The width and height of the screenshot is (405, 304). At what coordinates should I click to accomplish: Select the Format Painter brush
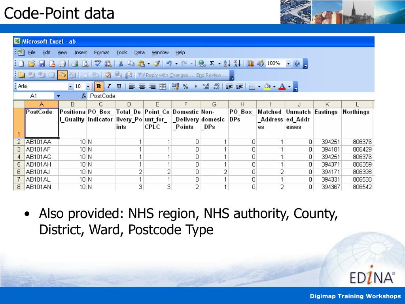[157, 64]
